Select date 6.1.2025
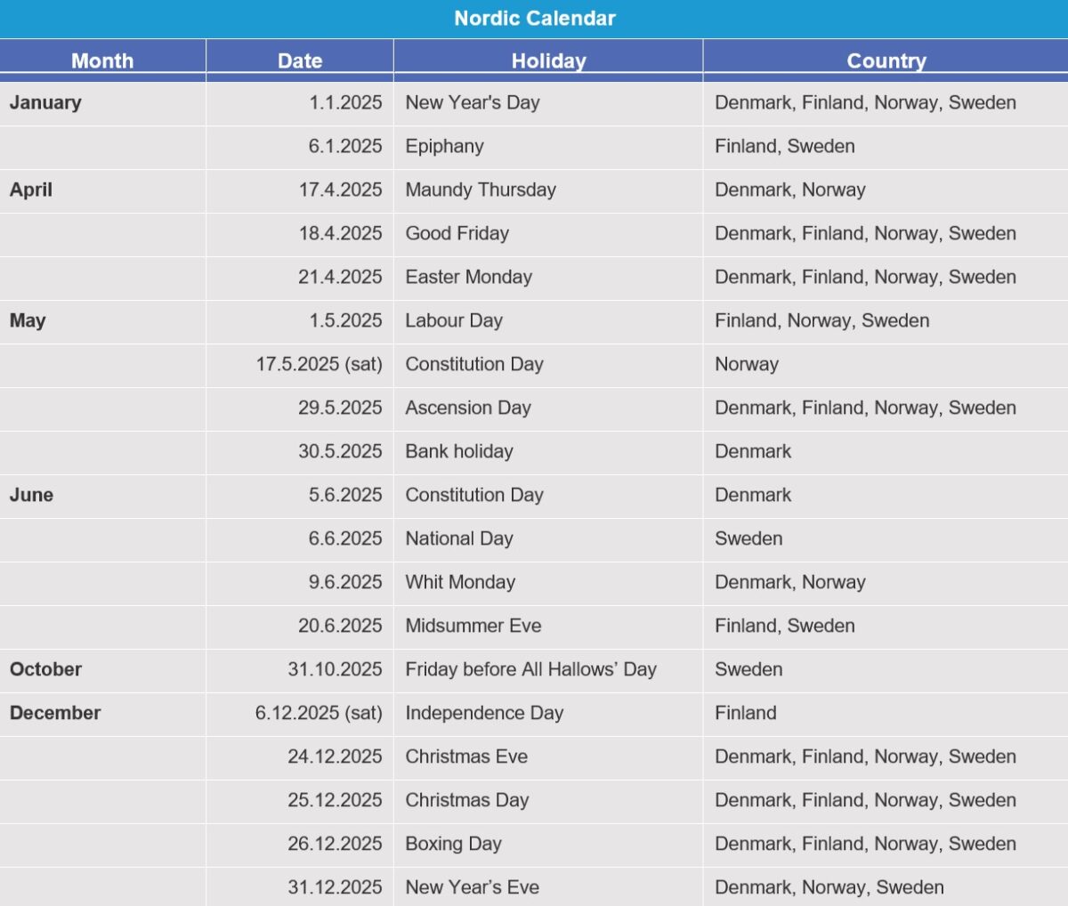 (345, 146)
